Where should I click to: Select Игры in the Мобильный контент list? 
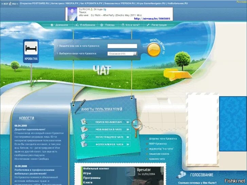pos(87,173)
